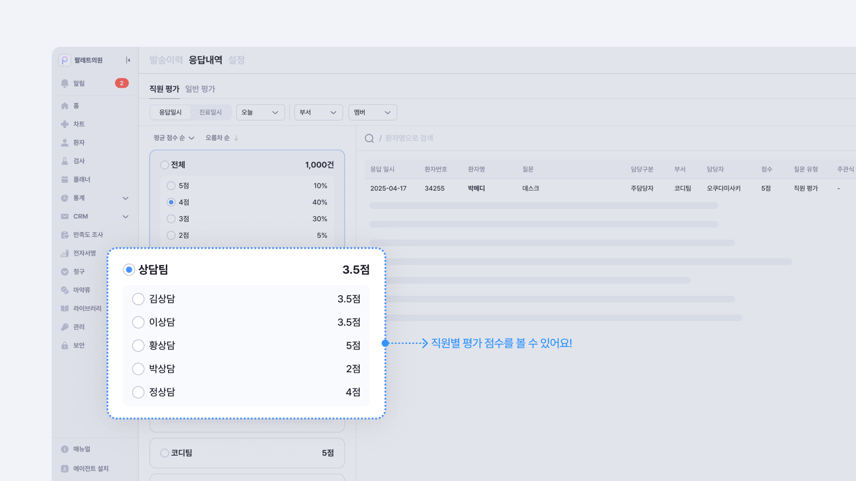Click the 진료일시 toggle button
This screenshot has height=481, width=856.
[210, 112]
